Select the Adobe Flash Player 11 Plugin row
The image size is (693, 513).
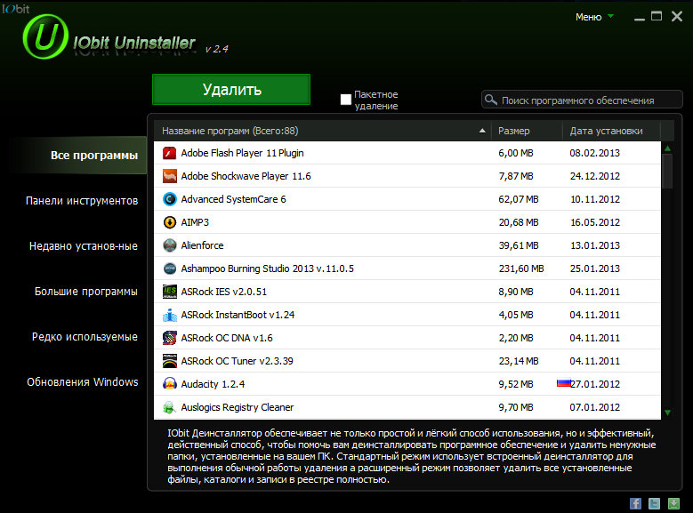(407, 153)
